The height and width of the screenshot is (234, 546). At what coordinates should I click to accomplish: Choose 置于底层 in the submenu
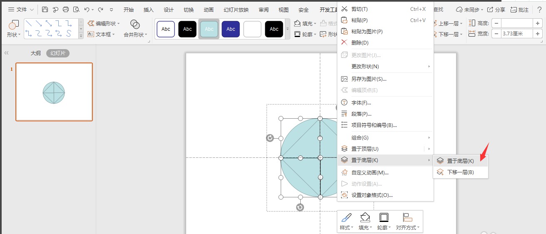coord(461,161)
